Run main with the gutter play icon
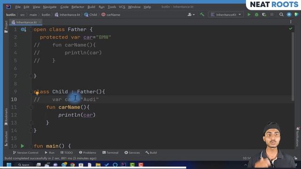The width and height of the screenshot is (301, 169). pos(23,146)
